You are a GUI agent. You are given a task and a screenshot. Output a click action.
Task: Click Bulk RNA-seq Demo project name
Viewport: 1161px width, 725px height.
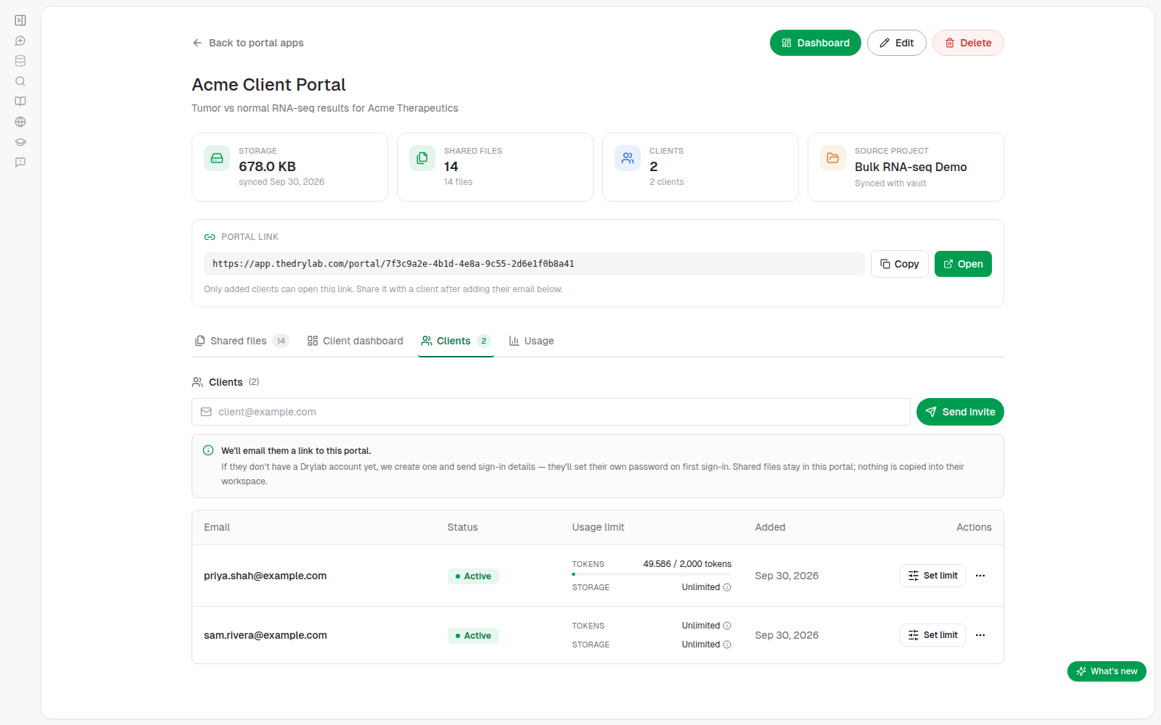(x=911, y=167)
